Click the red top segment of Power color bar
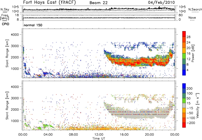202x140 pixels. [184, 34]
